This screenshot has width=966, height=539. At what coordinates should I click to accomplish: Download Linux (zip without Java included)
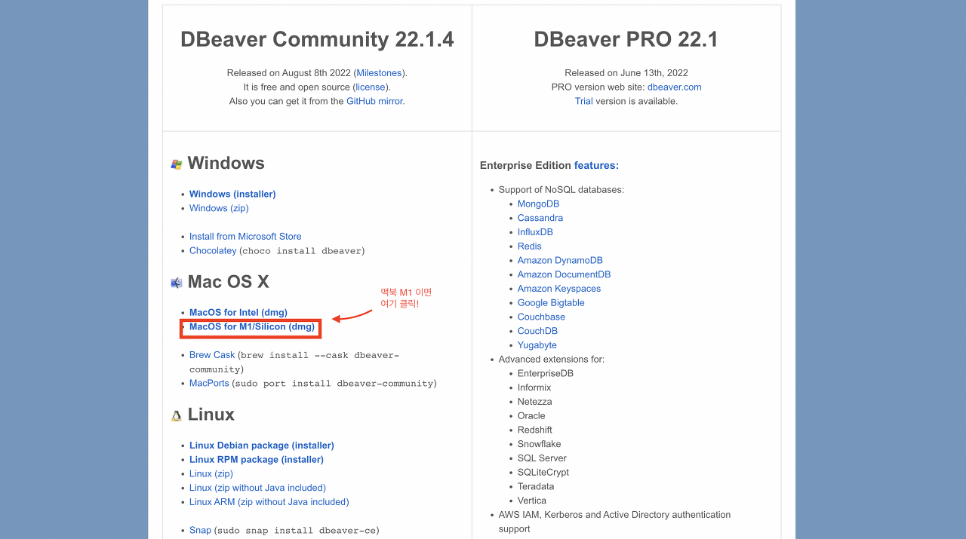coord(257,488)
